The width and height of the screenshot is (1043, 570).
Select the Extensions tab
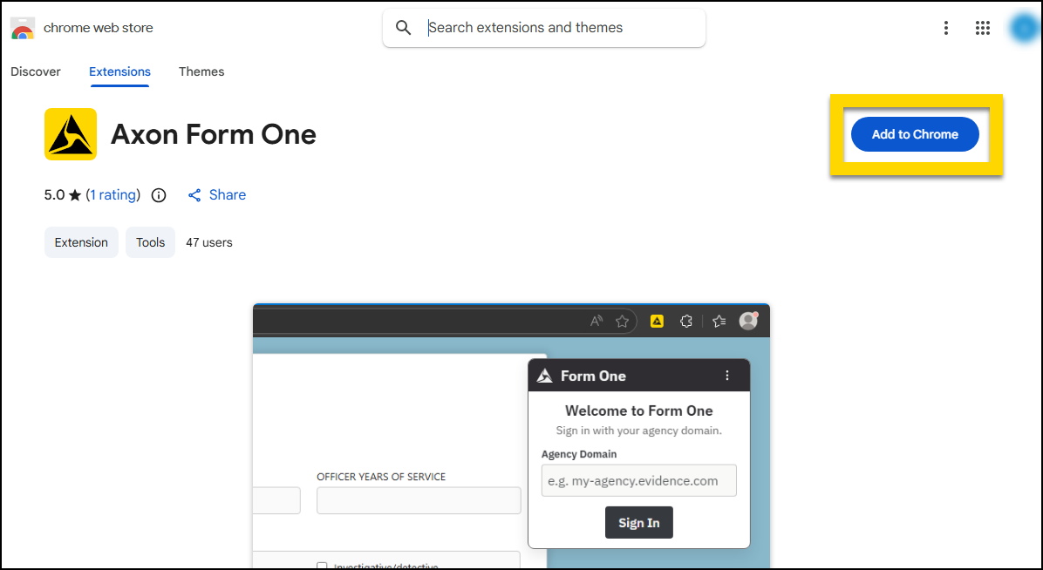(x=119, y=71)
